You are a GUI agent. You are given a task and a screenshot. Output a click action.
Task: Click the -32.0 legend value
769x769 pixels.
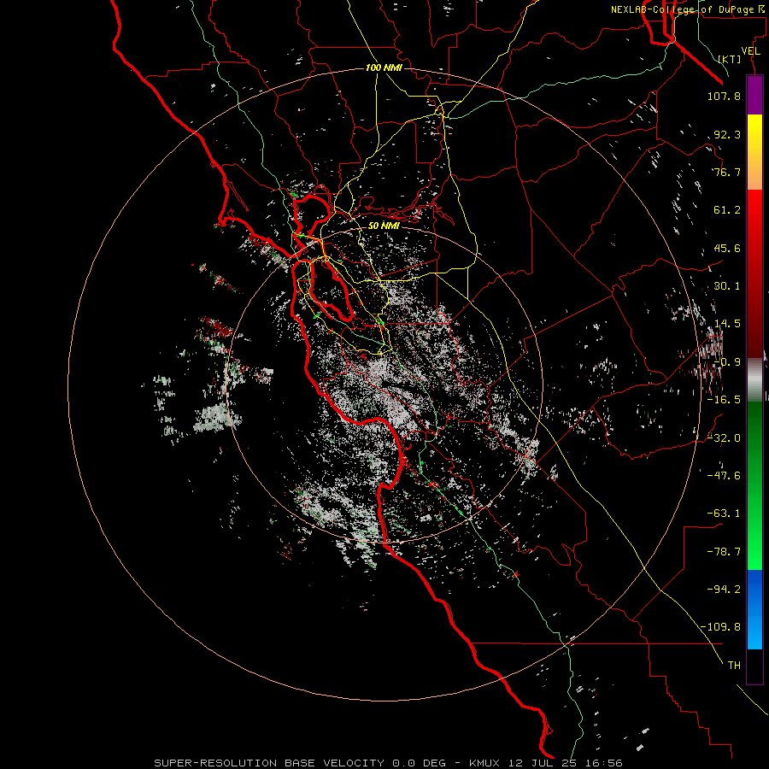pos(724,438)
